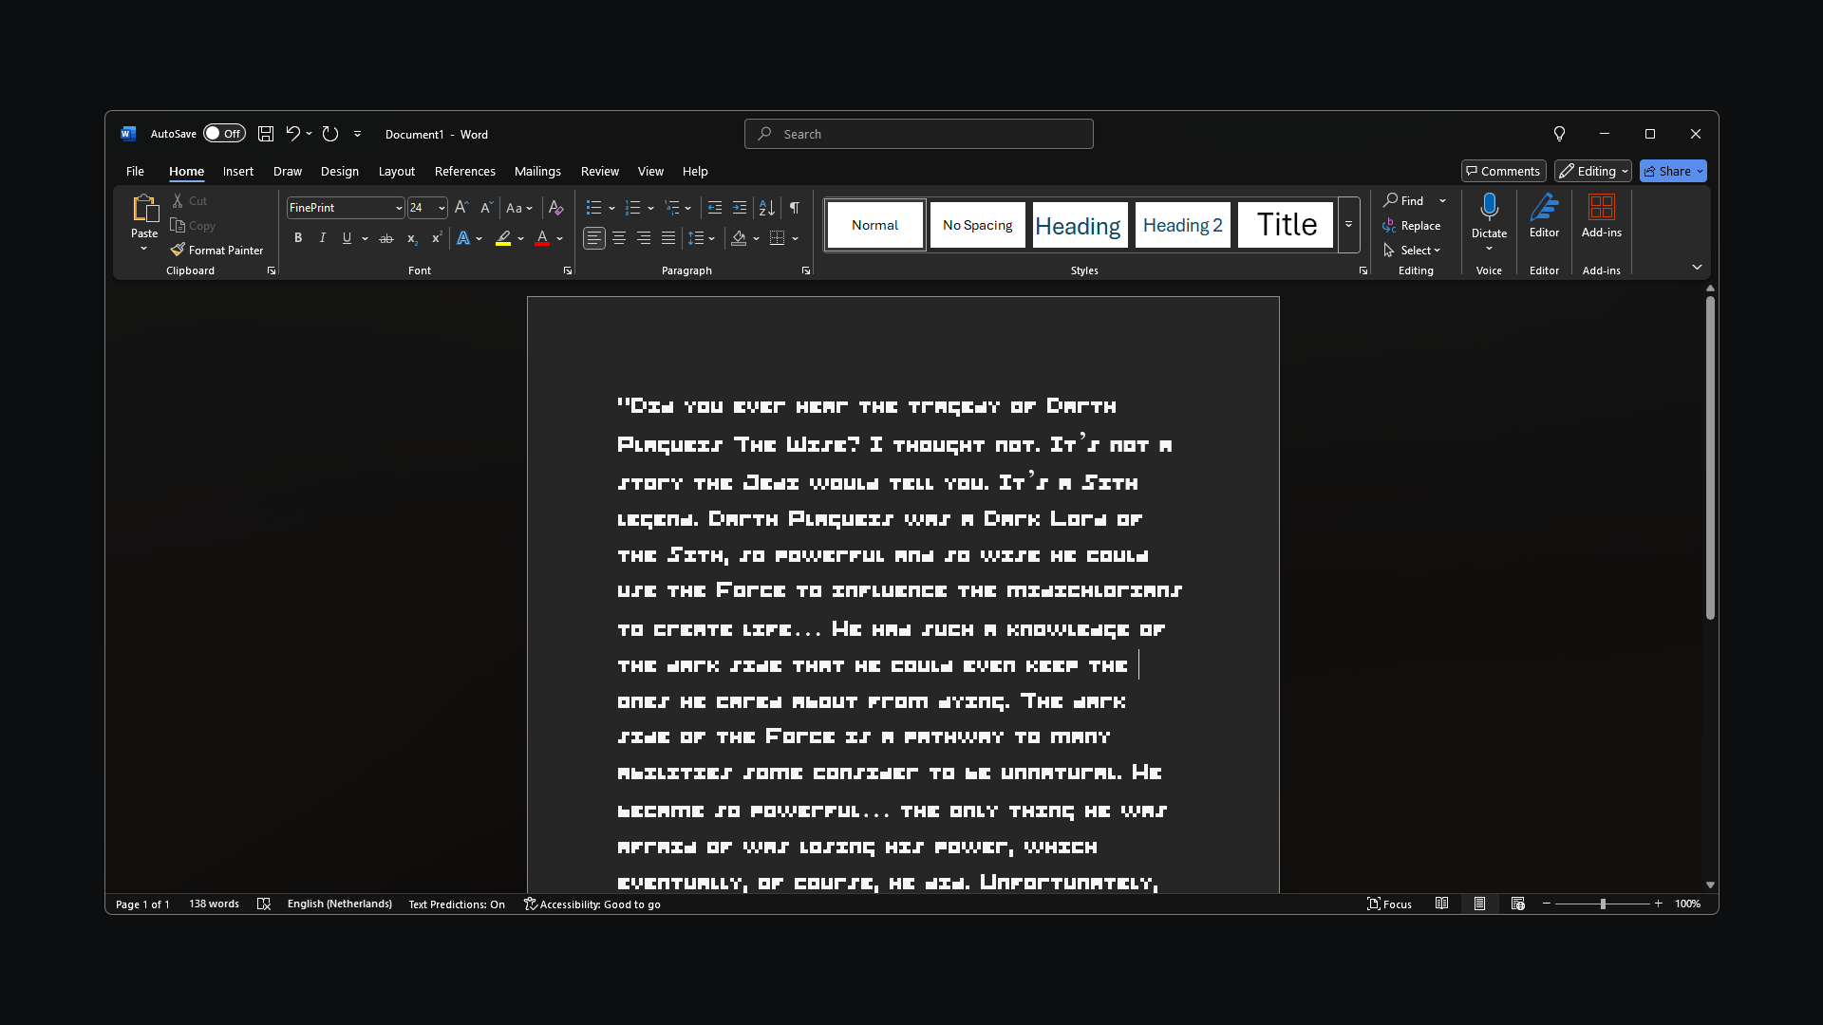Image resolution: width=1823 pixels, height=1025 pixels.
Task: Toggle align left
Action: [594, 238]
